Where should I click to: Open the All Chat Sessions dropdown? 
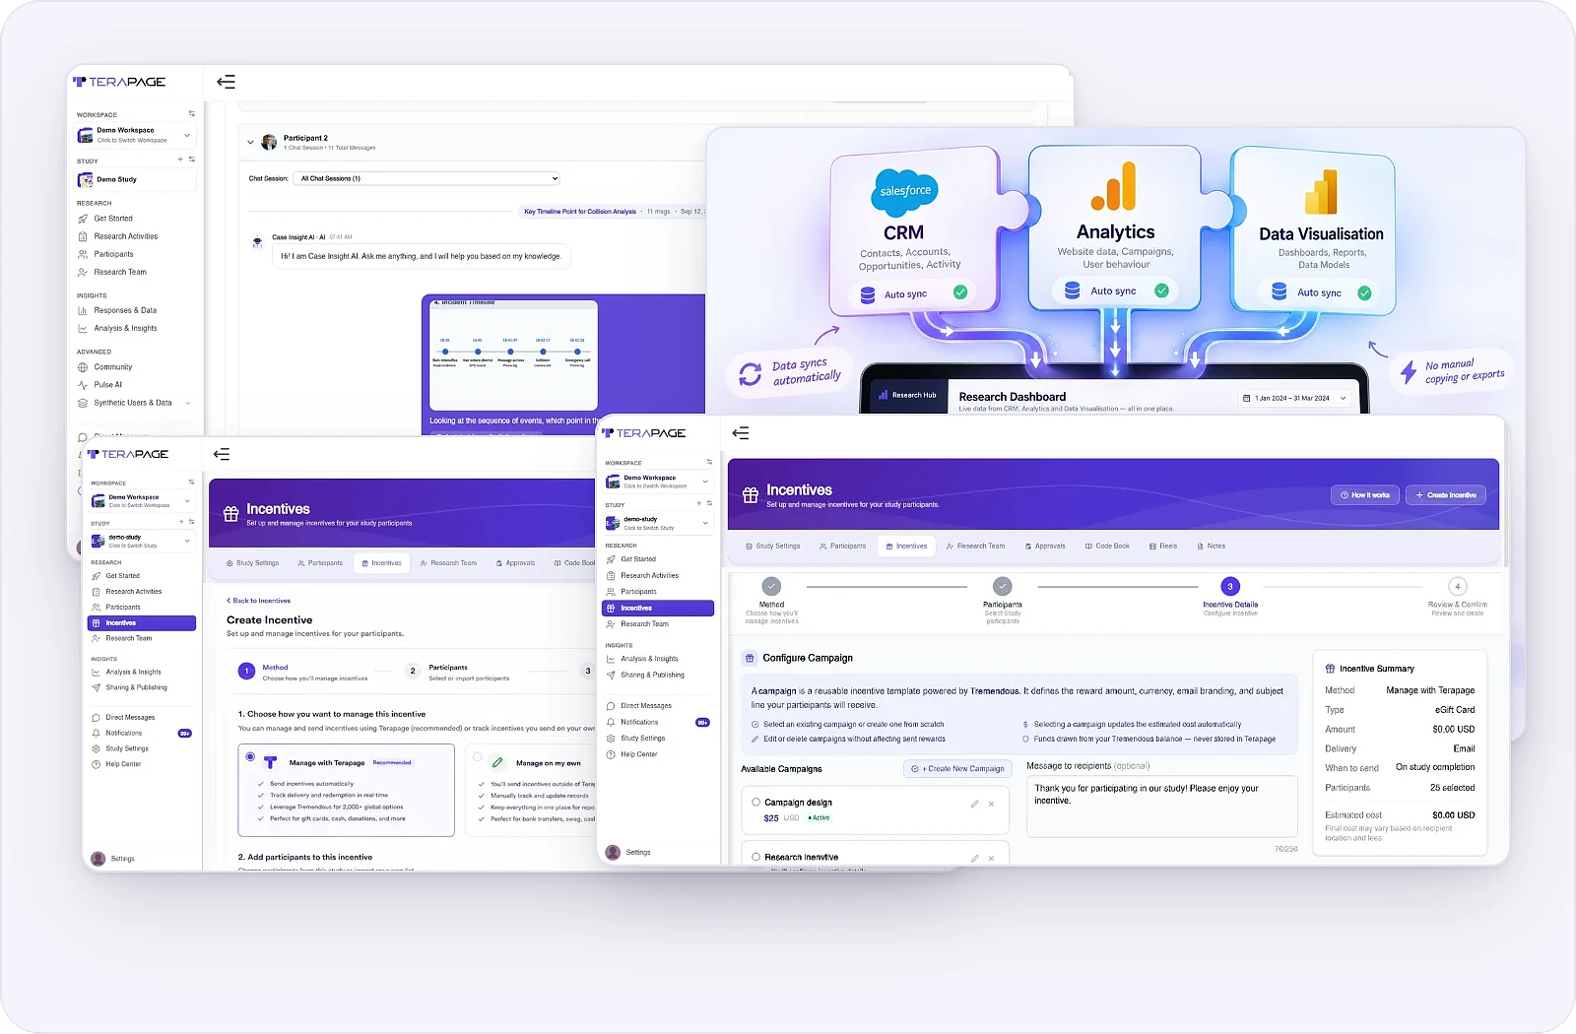(427, 178)
